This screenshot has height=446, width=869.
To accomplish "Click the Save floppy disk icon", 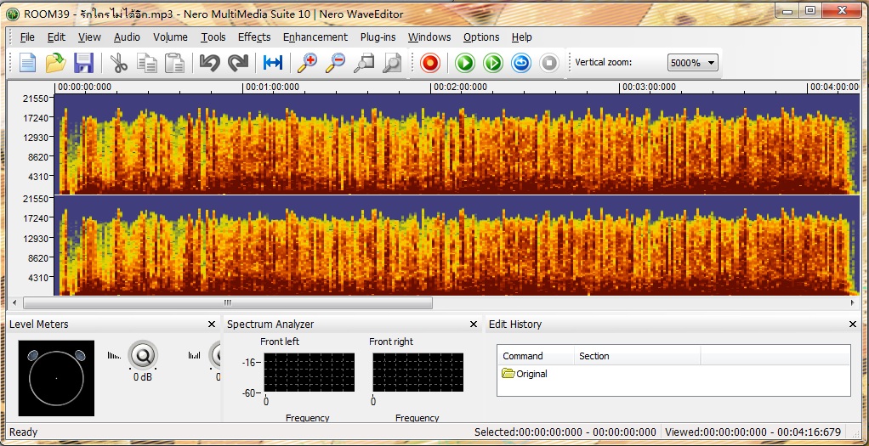I will pyautogui.click(x=83, y=63).
